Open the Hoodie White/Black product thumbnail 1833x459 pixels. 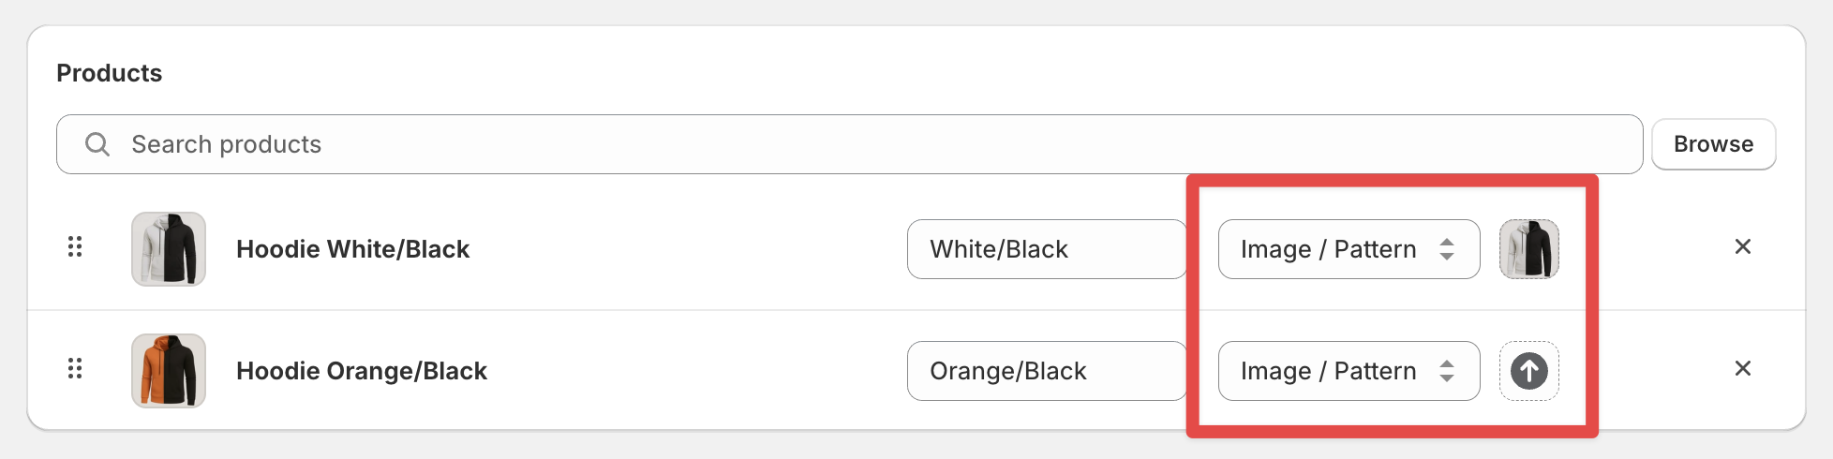pyautogui.click(x=169, y=249)
